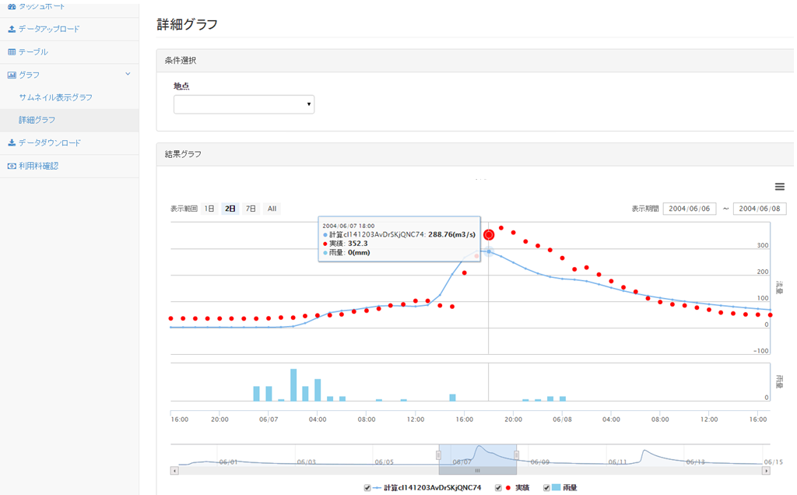Click the upload icon beside データアップロード
797x495 pixels.
click(x=12, y=29)
